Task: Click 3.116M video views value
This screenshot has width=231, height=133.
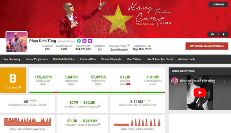Action: point(136,102)
